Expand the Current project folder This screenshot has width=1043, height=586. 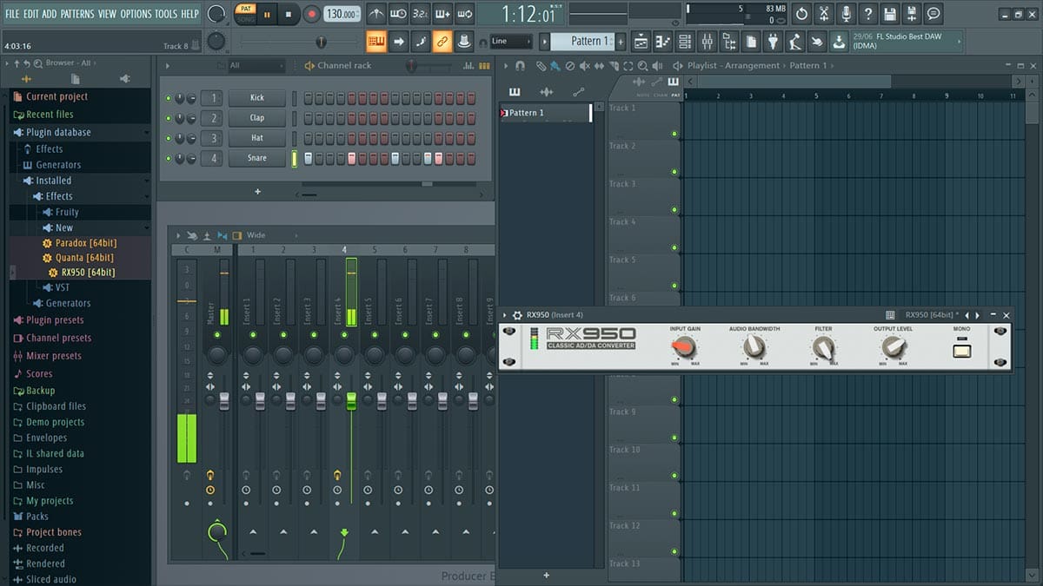coord(56,96)
